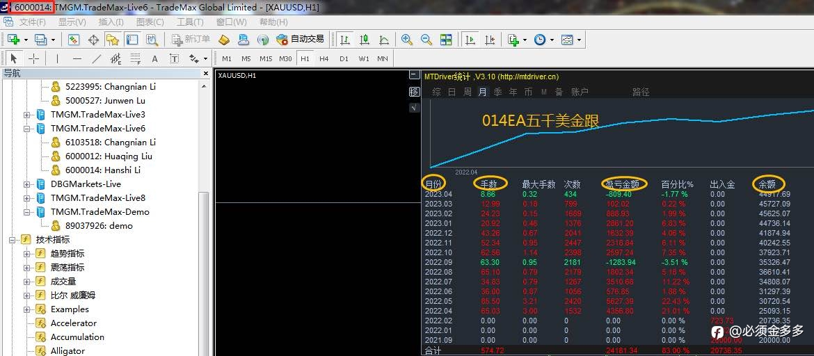Collapse TMGM.TradeMax-Live6 tree node
814x356 pixels.
click(27, 128)
